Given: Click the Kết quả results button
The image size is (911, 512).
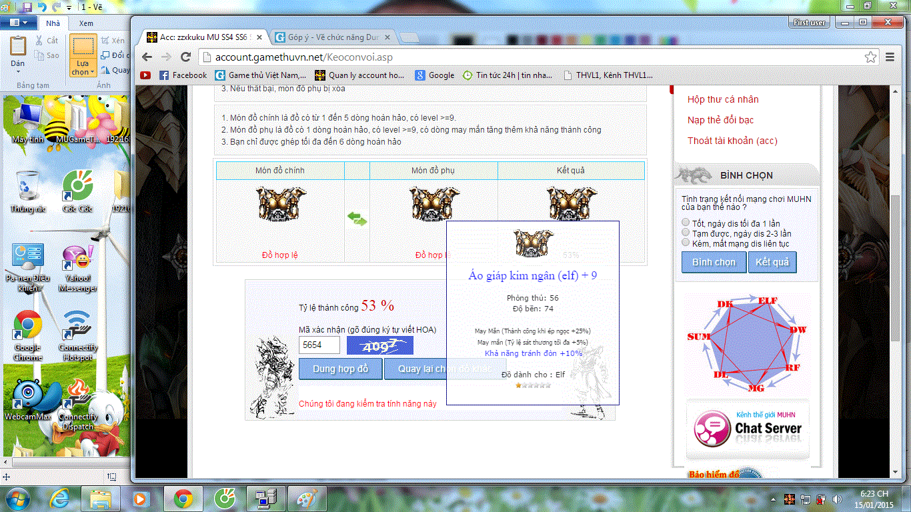Looking at the screenshot, I should pyautogui.click(x=772, y=262).
